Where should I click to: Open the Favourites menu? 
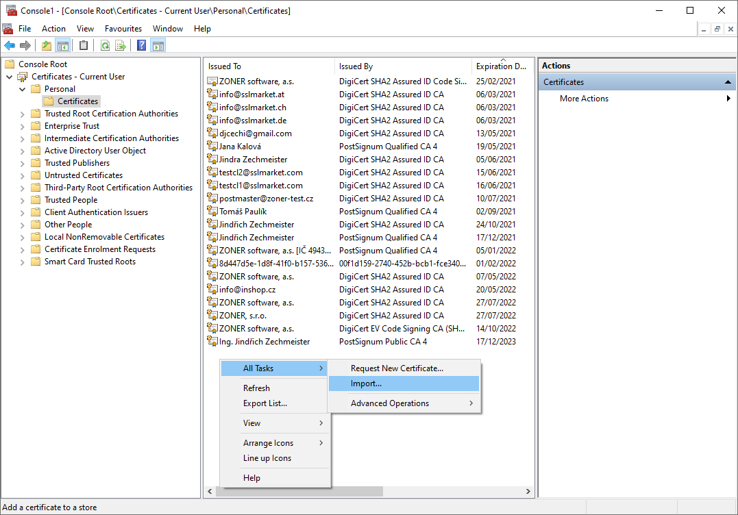coord(123,29)
